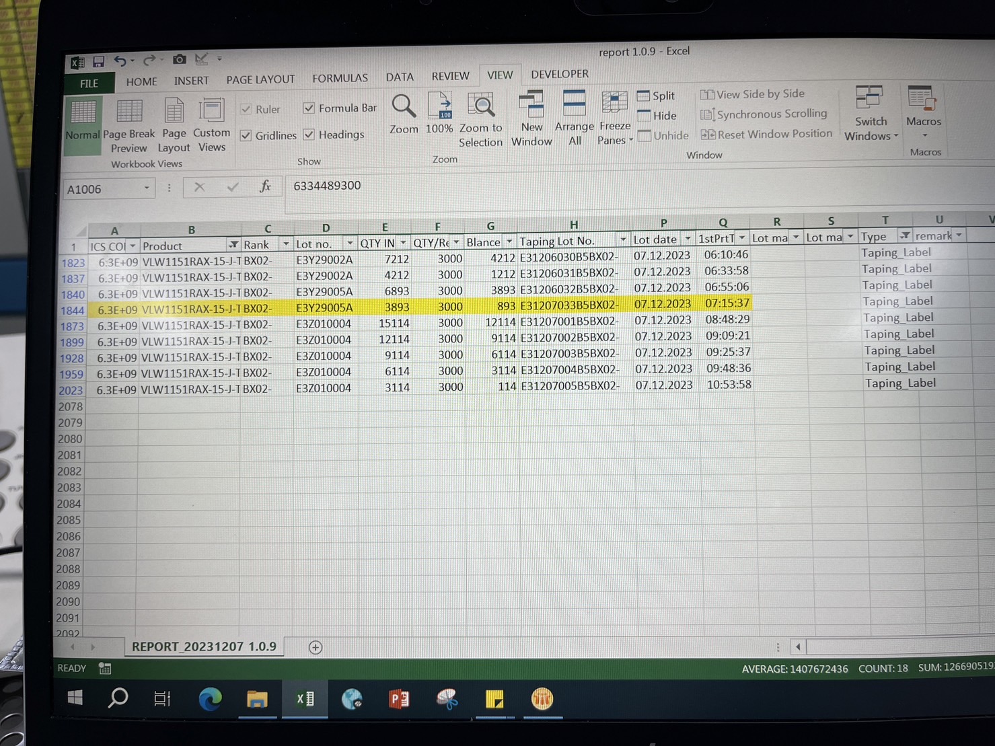Open the Lot date filter dropdown
995x746 pixels.
click(x=687, y=239)
